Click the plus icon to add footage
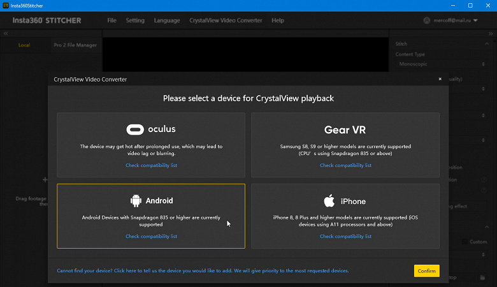This screenshot has height=287, width=497. point(45,180)
